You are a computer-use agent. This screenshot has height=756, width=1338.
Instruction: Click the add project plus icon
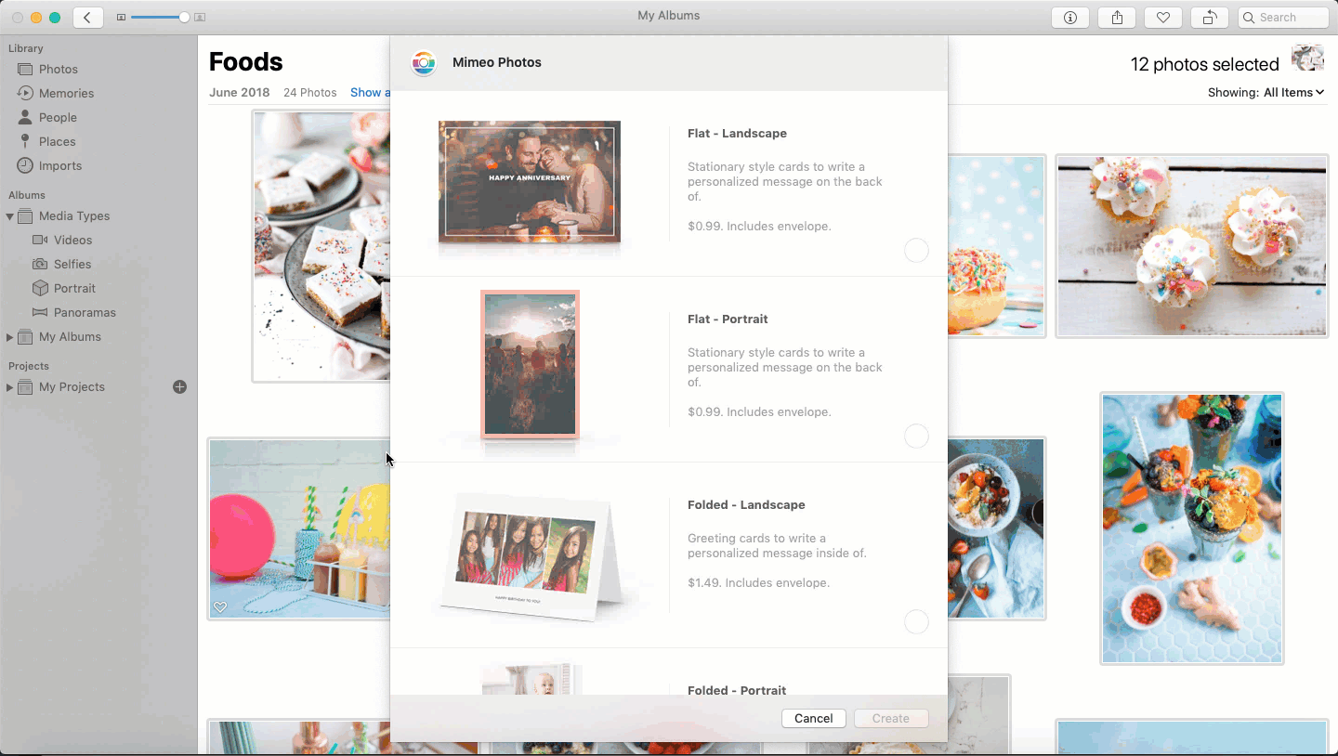[180, 386]
